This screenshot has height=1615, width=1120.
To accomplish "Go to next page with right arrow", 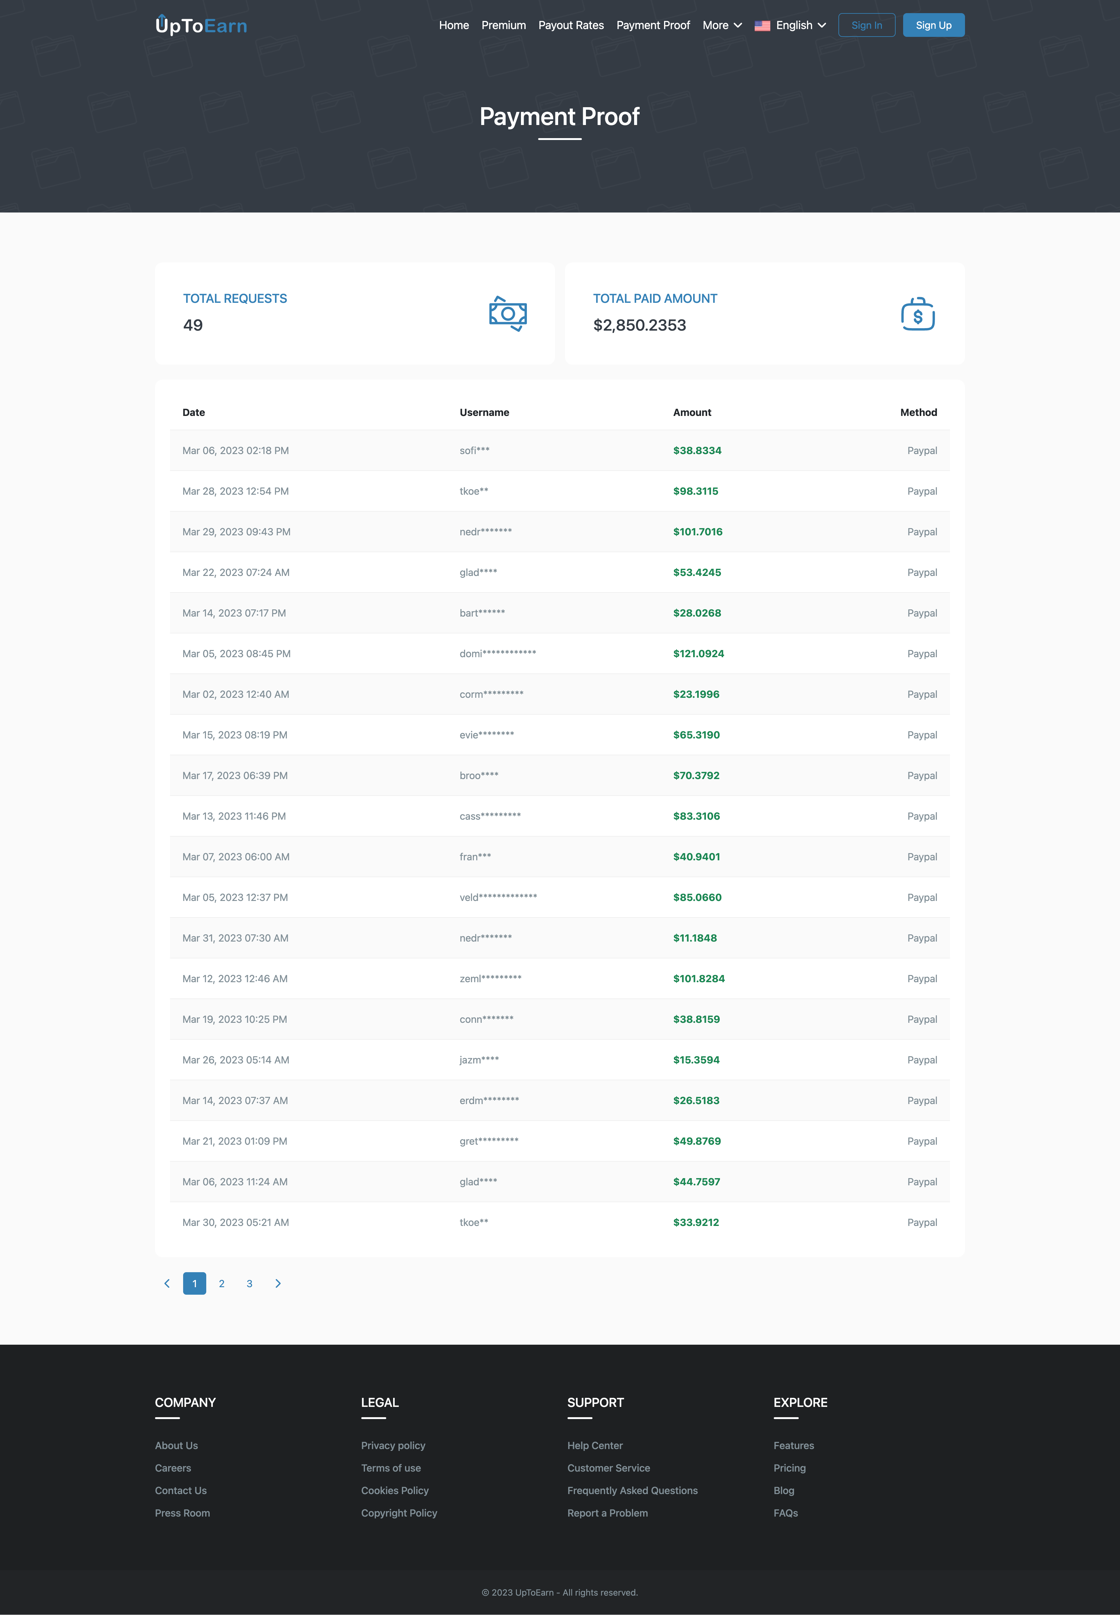I will pyautogui.click(x=278, y=1283).
